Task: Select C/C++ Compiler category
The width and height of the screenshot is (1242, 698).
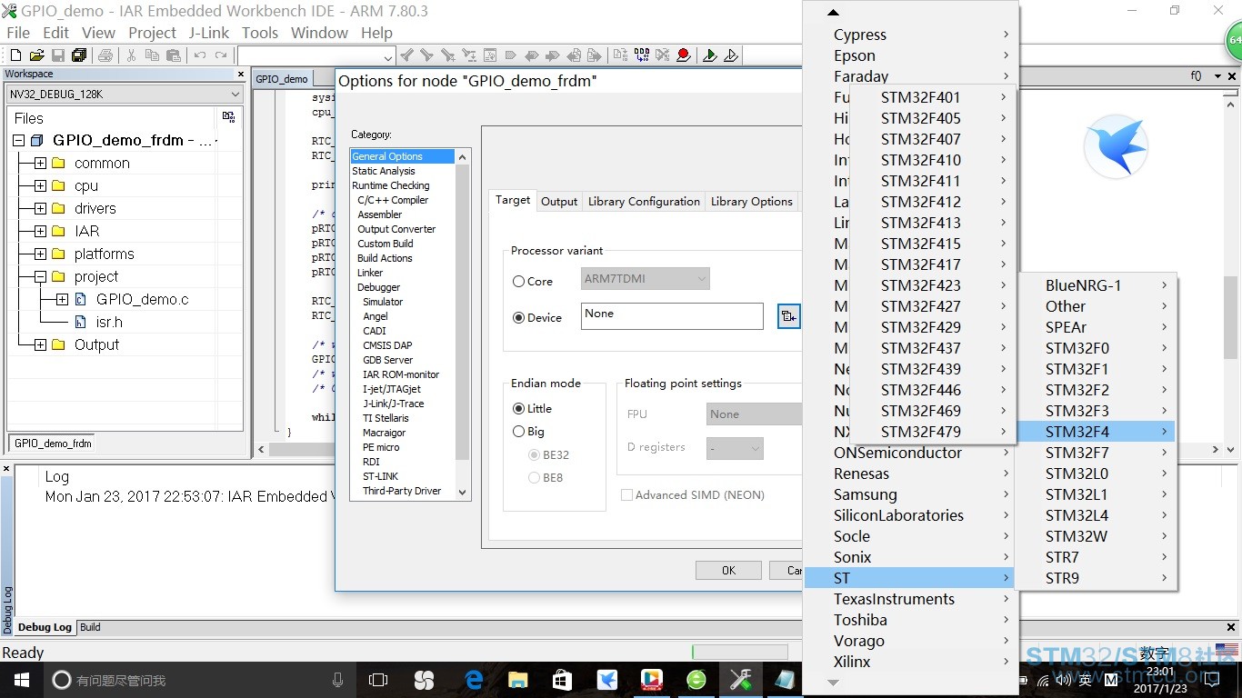Action: coord(393,200)
